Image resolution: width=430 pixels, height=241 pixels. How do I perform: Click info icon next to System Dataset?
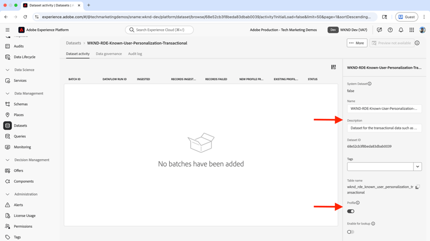point(370,84)
